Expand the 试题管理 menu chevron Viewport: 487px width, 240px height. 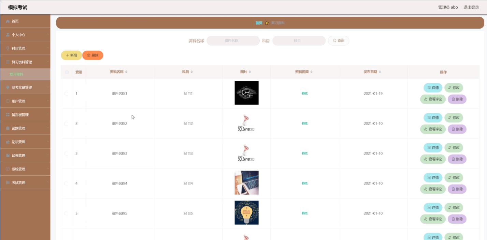coord(48,128)
